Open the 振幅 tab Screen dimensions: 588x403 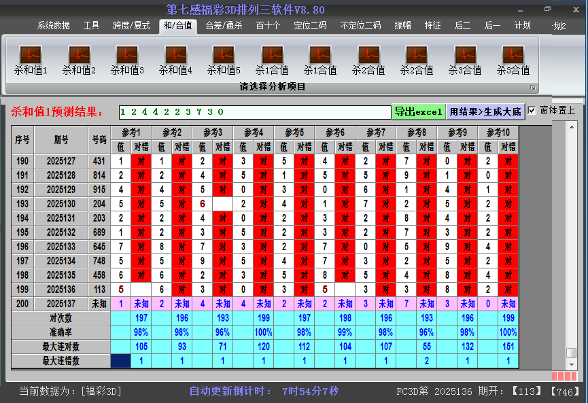tap(402, 26)
